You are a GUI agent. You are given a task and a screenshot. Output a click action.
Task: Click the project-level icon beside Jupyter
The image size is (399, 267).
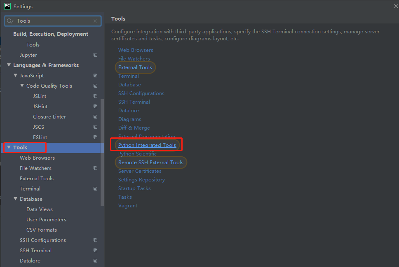[96, 55]
